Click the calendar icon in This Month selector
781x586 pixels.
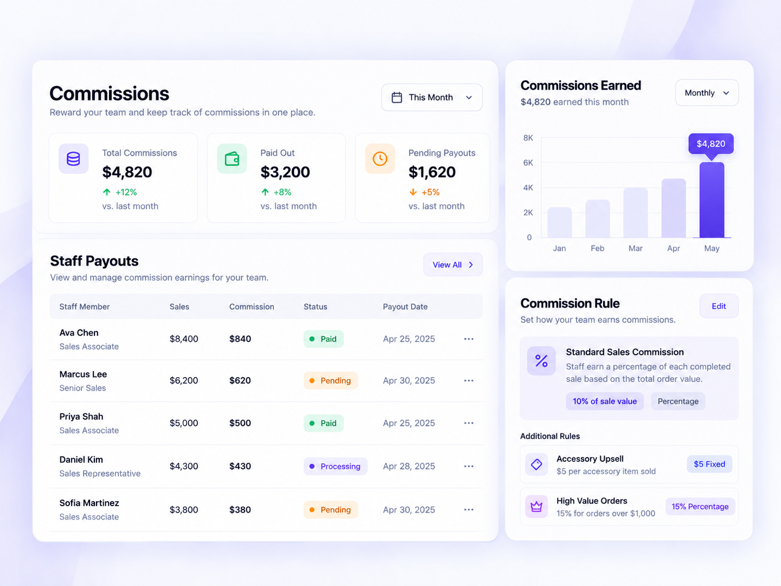[397, 98]
